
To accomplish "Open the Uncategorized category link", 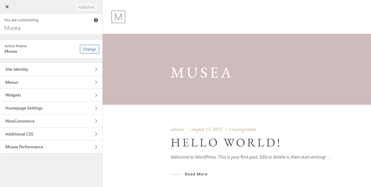I will click(242, 129).
